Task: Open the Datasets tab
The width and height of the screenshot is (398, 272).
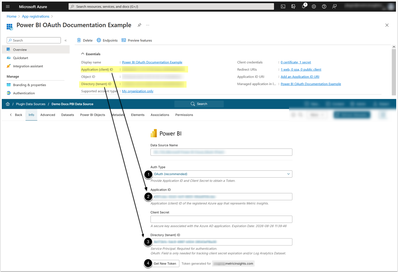Action: coord(68,115)
